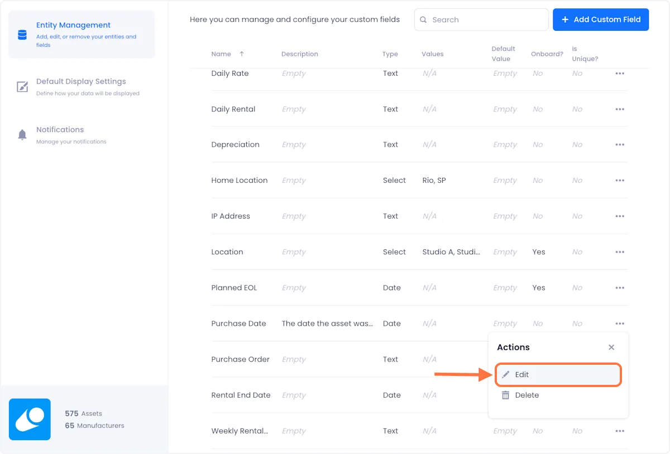Screen dimensions: 670x454
Task: Click Onboard 'Yes' in Planned EOL row
Action: [539, 288]
